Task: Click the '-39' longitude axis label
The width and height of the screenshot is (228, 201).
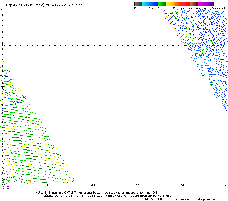Action: (92, 185)
